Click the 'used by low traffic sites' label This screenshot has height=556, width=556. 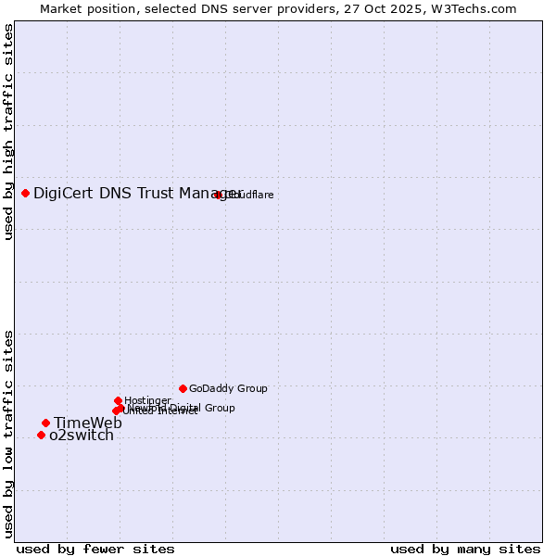tap(8, 433)
